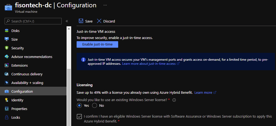
Task: Click the Continuous delivery icon
Action: click(7, 74)
